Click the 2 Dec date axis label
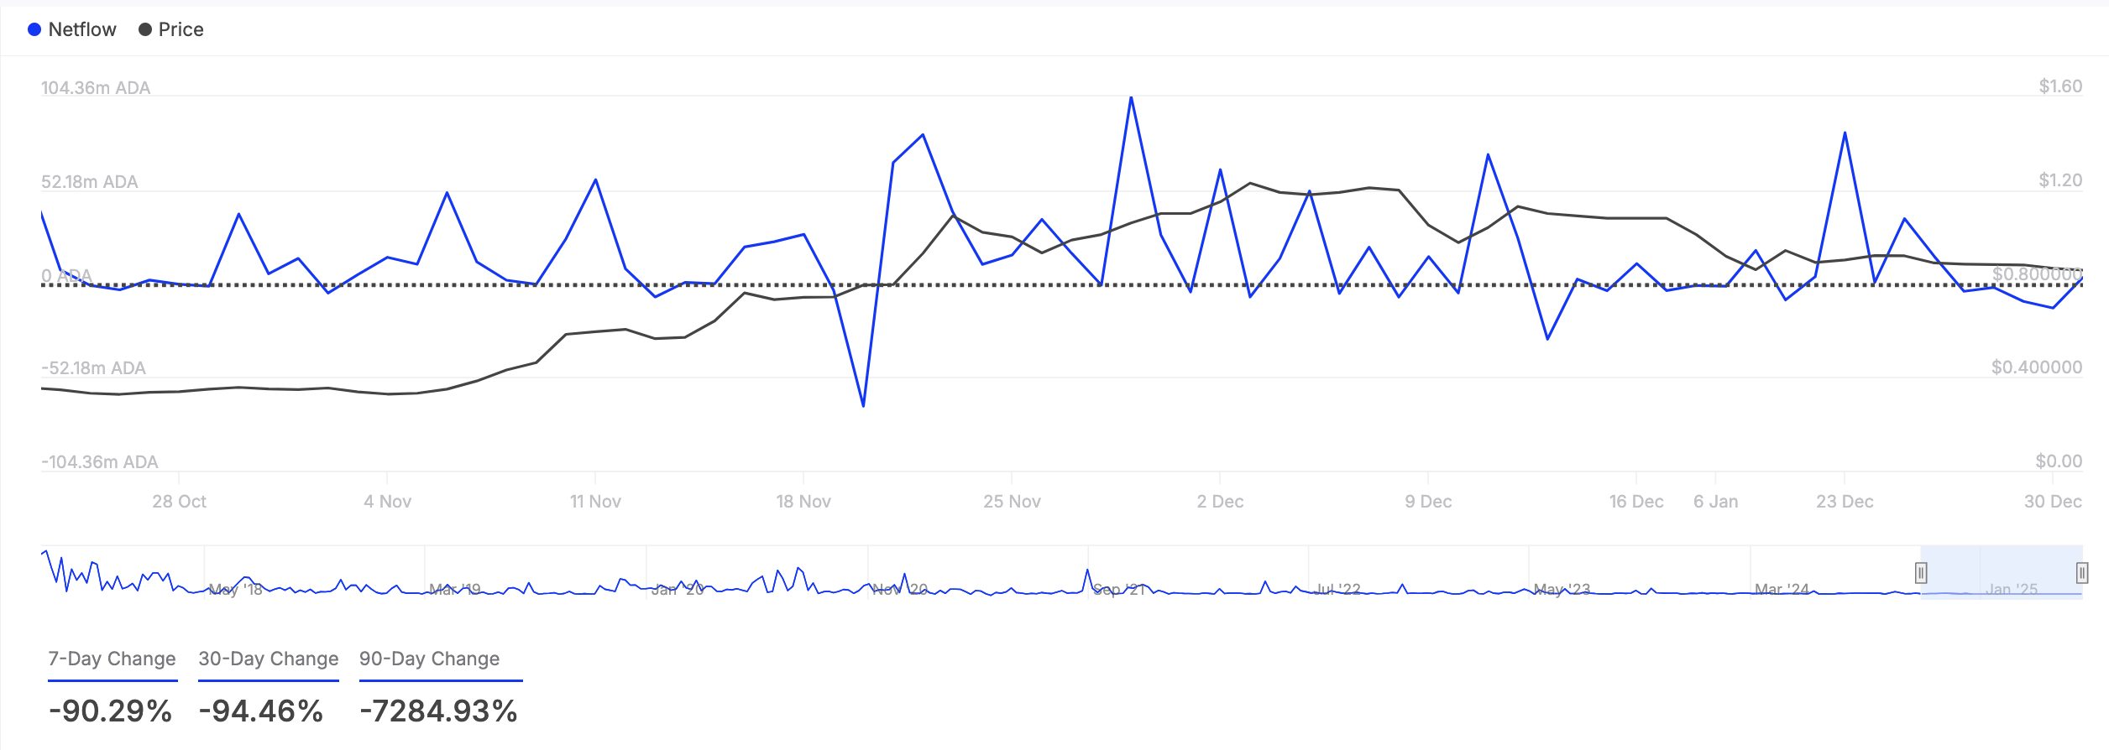2109x750 pixels. coord(1220,502)
